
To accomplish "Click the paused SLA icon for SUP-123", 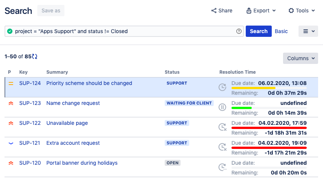I will pos(222,107).
